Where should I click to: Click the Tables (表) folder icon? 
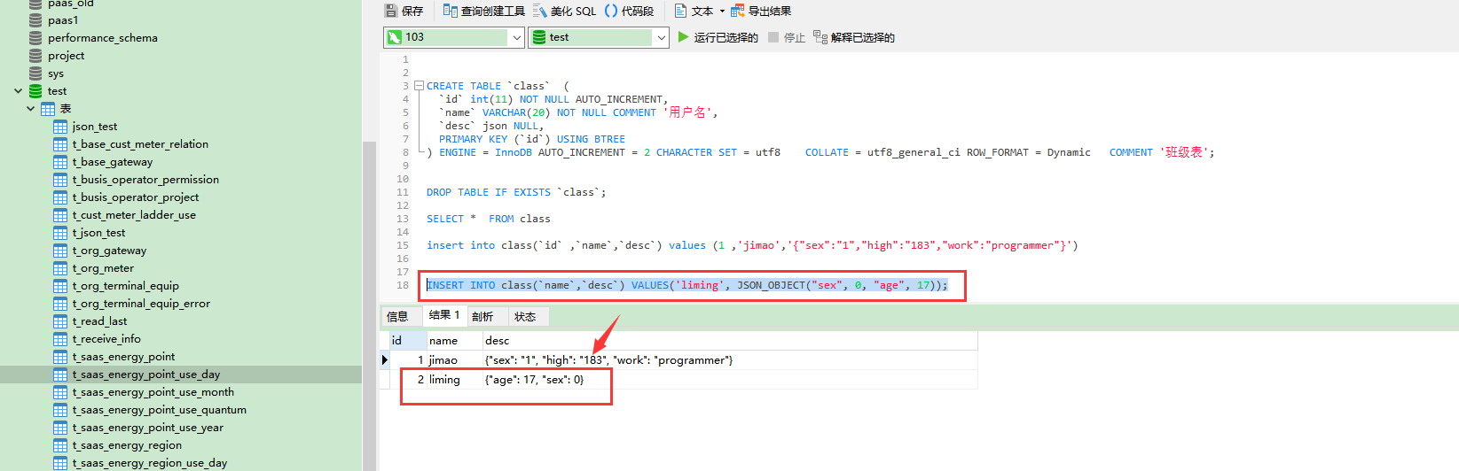(x=48, y=109)
